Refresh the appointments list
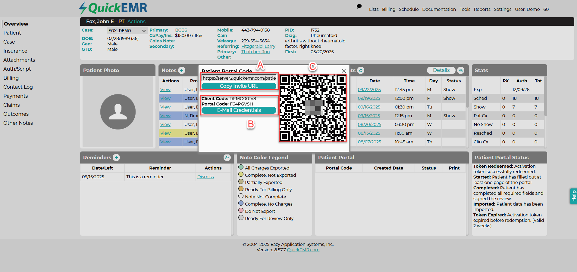This screenshot has width=577, height=272. (361, 70)
